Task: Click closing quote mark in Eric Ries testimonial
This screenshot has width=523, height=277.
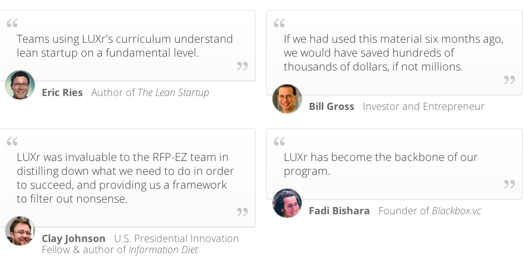Action: point(242,66)
